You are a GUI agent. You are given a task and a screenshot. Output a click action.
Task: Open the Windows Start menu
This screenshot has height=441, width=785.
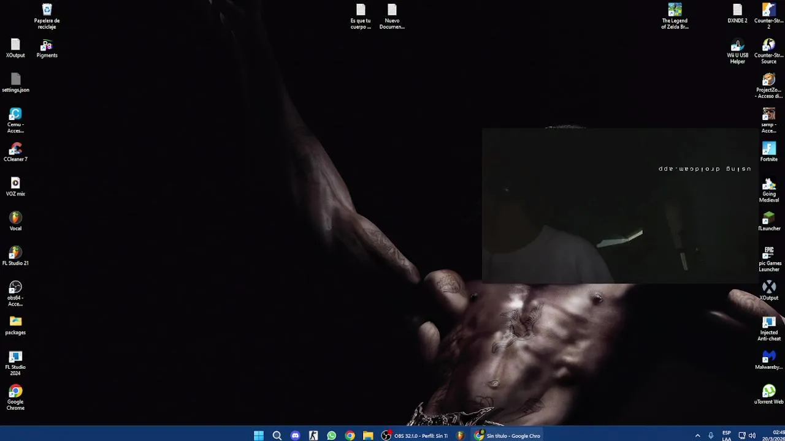(259, 435)
